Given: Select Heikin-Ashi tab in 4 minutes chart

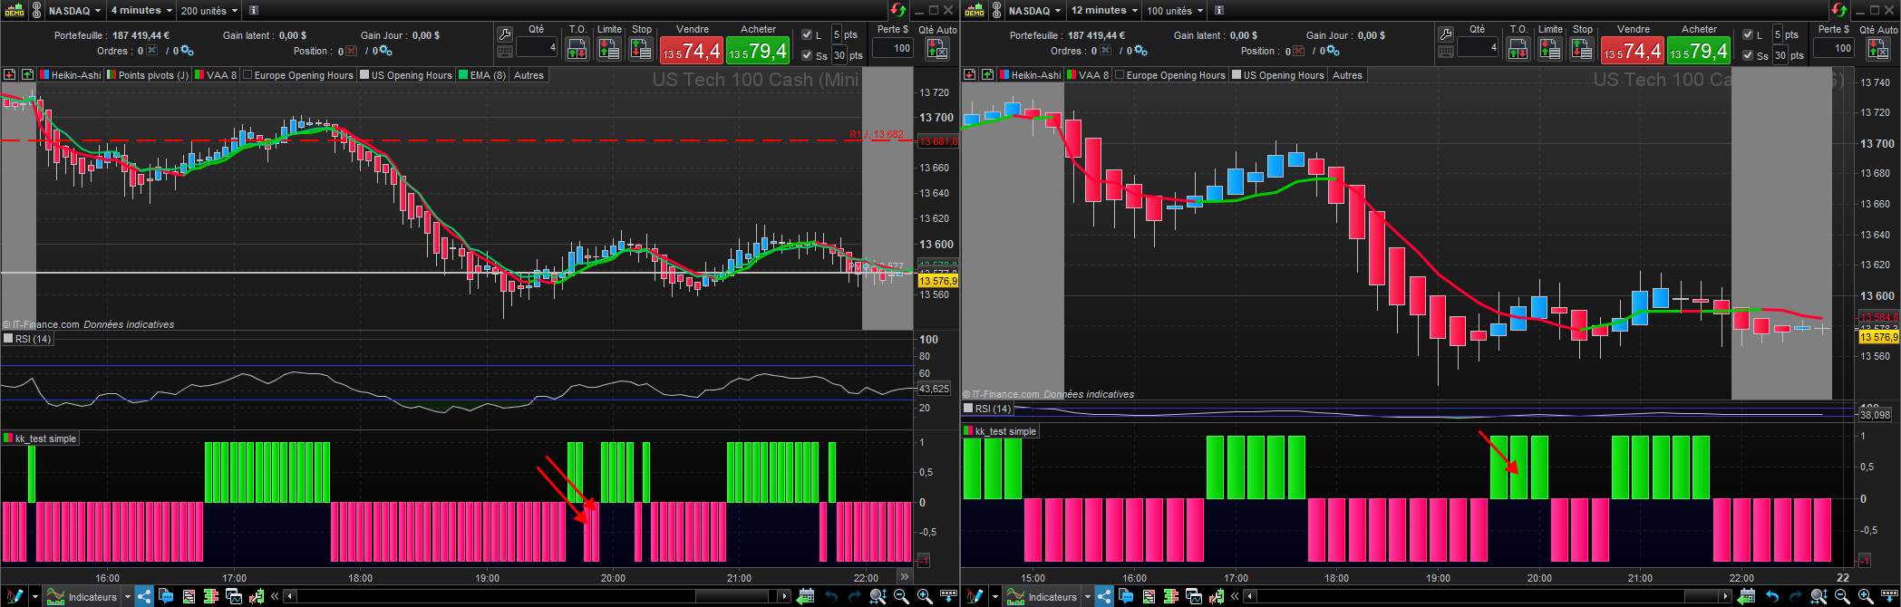Looking at the screenshot, I should tap(70, 75).
